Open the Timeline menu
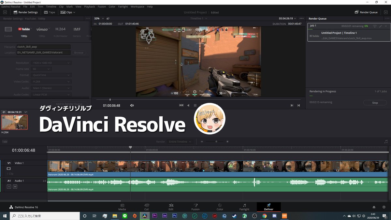This screenshot has height=220, width=391. (x=51, y=7)
